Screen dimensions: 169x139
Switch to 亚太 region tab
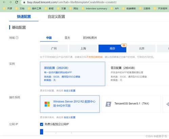point(67,38)
